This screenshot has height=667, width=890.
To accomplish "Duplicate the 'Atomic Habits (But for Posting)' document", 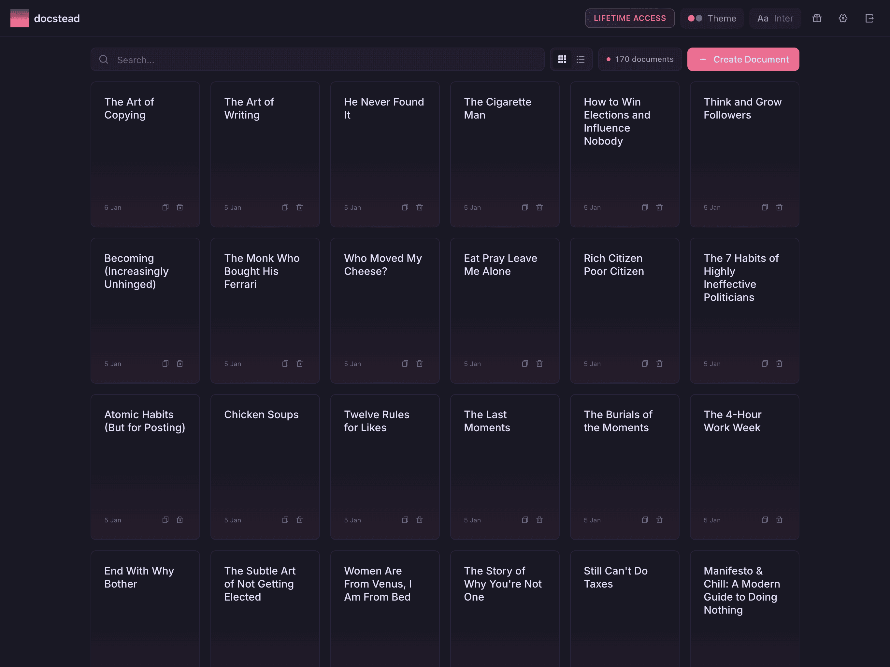I will click(165, 520).
